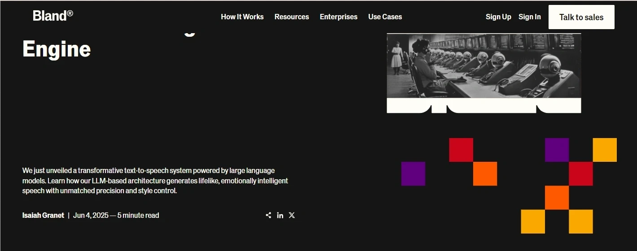Share the article on X
The width and height of the screenshot is (637, 251).
(x=292, y=215)
